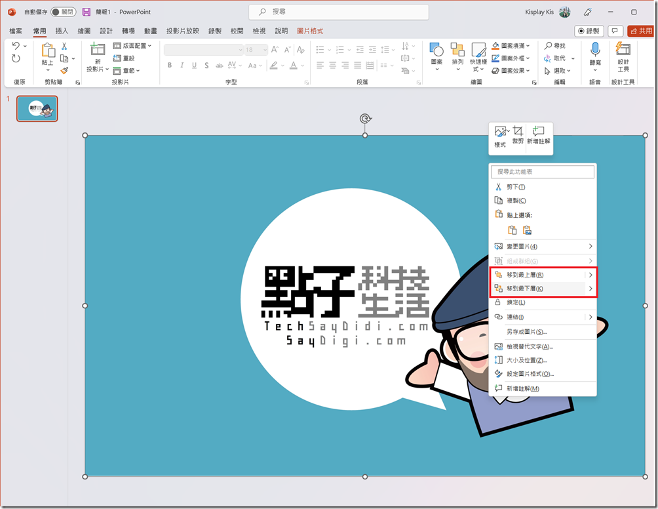Toggle the Record (錄製) button
Viewport: 658px width, 509px height.
point(589,31)
